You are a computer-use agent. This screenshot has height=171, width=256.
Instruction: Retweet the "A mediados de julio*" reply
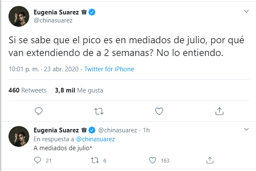point(96,160)
